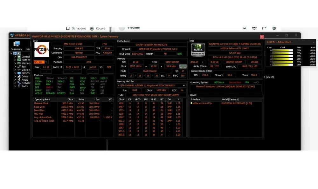Click the BIOS date 11/14/2022 field

click(137, 54)
